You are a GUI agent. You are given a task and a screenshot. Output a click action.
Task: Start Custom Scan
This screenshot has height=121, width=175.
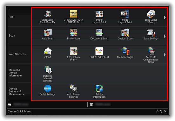coord(125,34)
